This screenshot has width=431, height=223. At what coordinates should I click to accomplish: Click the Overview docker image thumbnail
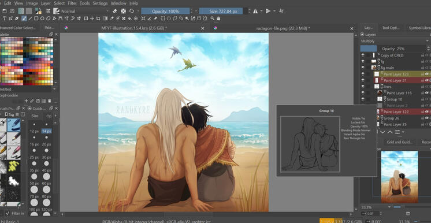399,177
